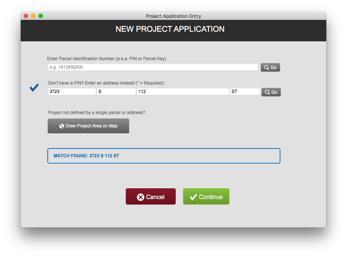Click into the Parcel Identification Number field
The height and width of the screenshot is (257, 347).
point(153,67)
